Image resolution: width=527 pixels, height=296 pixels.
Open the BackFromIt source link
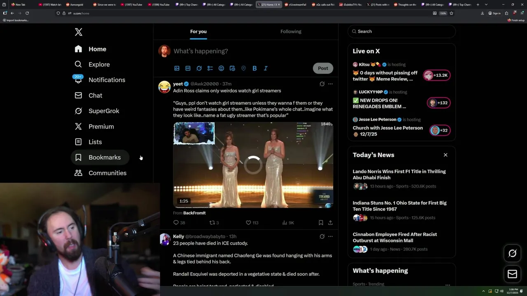pos(194,213)
